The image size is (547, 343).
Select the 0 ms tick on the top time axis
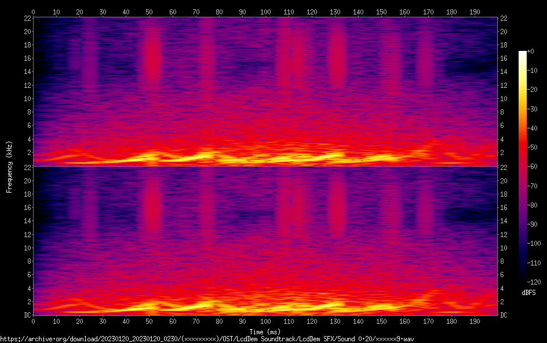[34, 12]
